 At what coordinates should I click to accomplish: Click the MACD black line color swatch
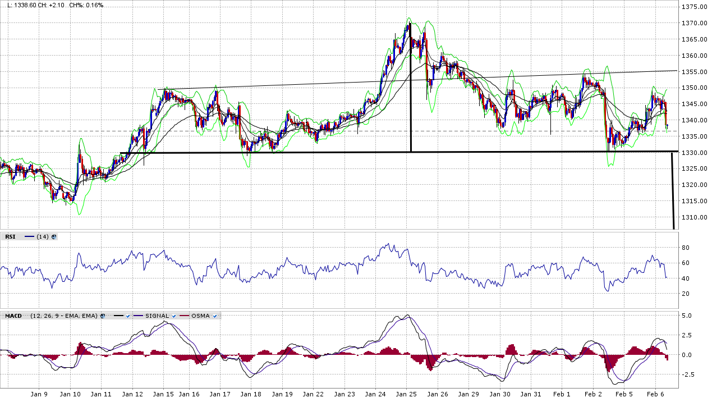pos(118,316)
